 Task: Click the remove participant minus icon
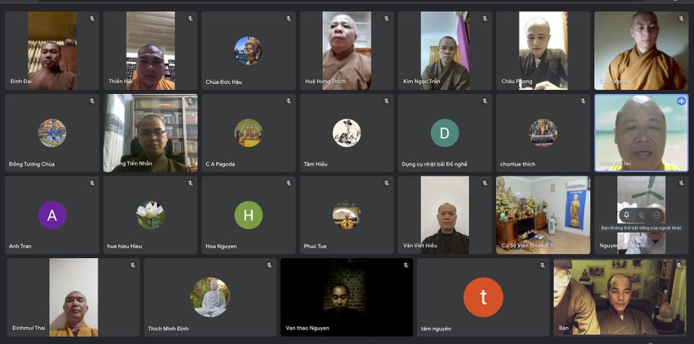656,215
